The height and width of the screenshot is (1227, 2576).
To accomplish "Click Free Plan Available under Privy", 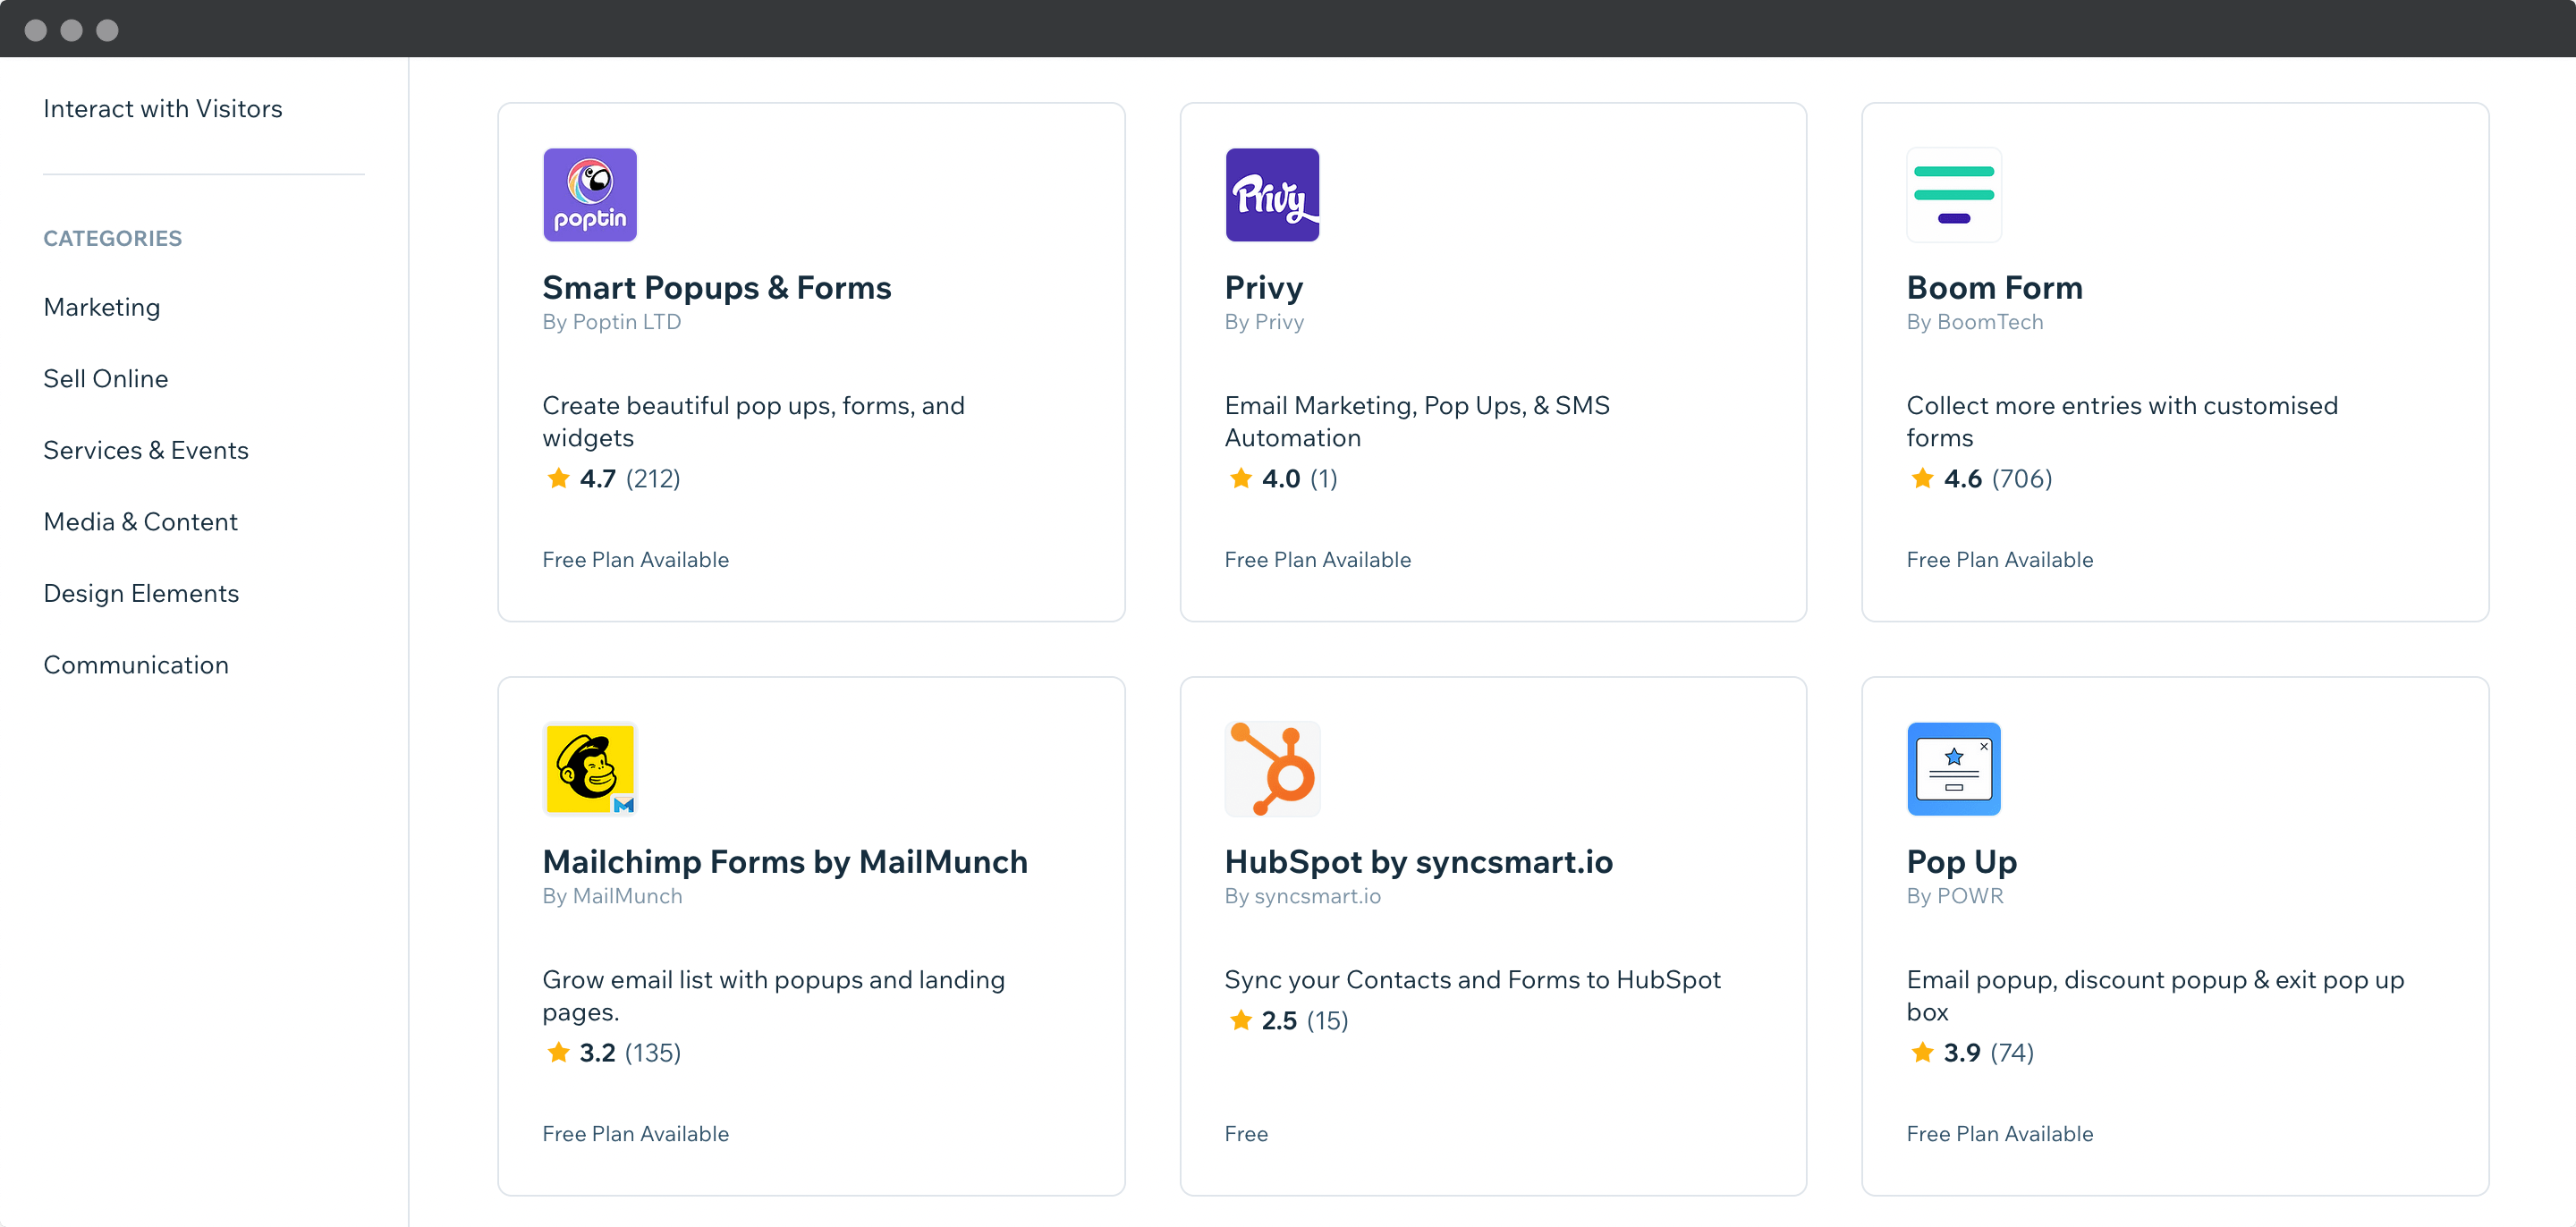I will [x=1318, y=560].
